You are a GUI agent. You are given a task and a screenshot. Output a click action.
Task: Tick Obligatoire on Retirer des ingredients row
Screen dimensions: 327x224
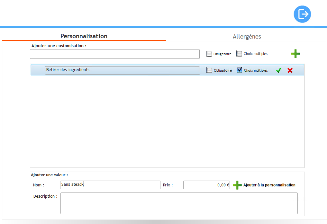(x=209, y=70)
